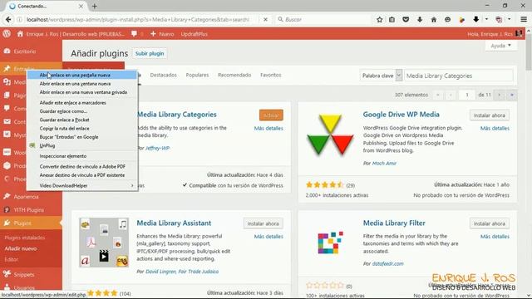The image size is (532, 299).
Task: Click the Subir plugin button
Action: pyautogui.click(x=150, y=53)
